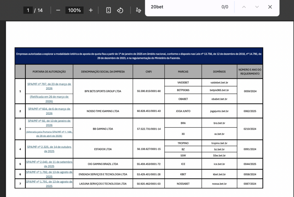Click the DOMÍNIOS column header
Viewport: 294px width, 197px height.
coord(219,71)
